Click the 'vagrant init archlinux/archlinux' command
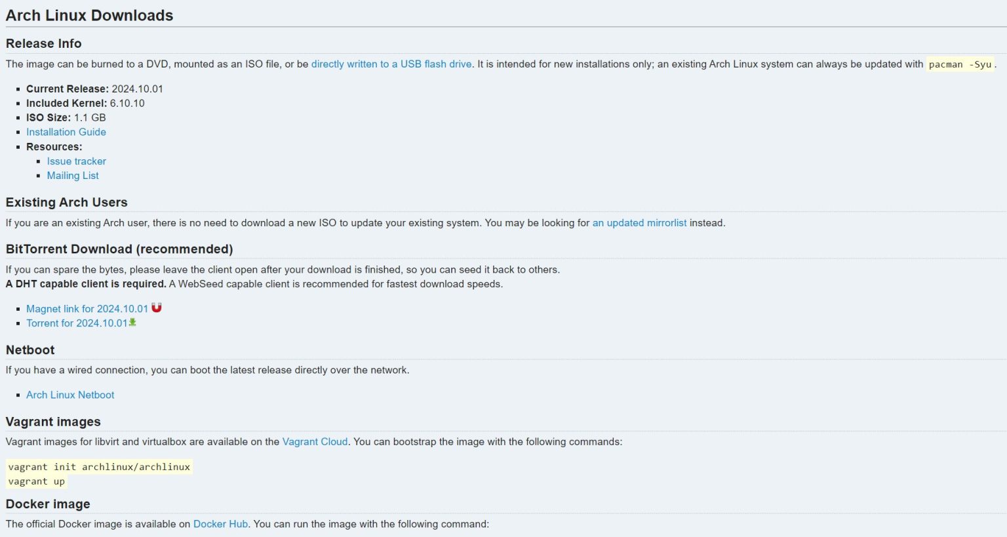The width and height of the screenshot is (1007, 537). [99, 467]
